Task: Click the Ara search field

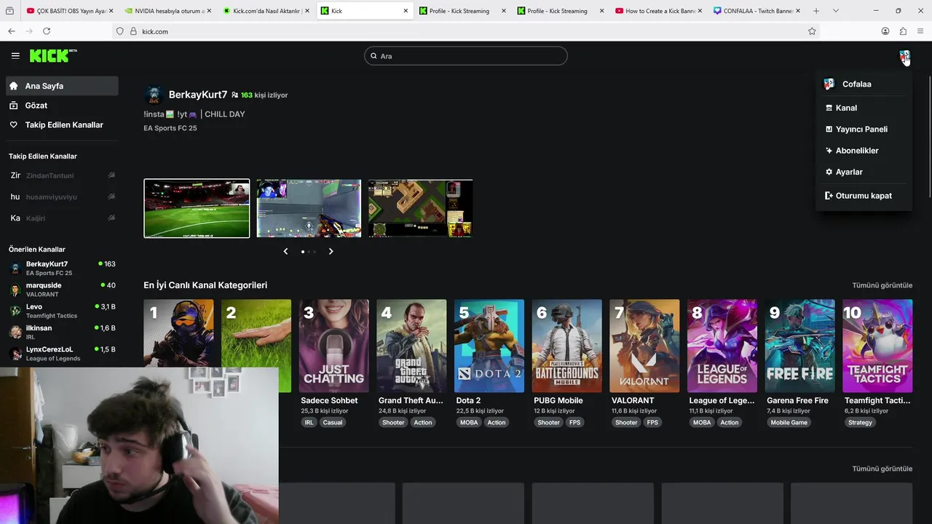Action: pos(466,56)
